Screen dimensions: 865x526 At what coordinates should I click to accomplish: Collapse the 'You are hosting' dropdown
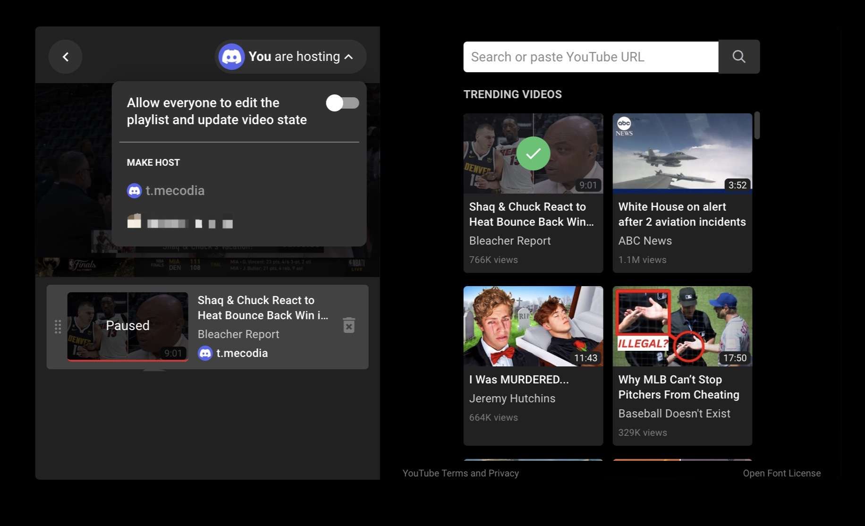(x=349, y=57)
